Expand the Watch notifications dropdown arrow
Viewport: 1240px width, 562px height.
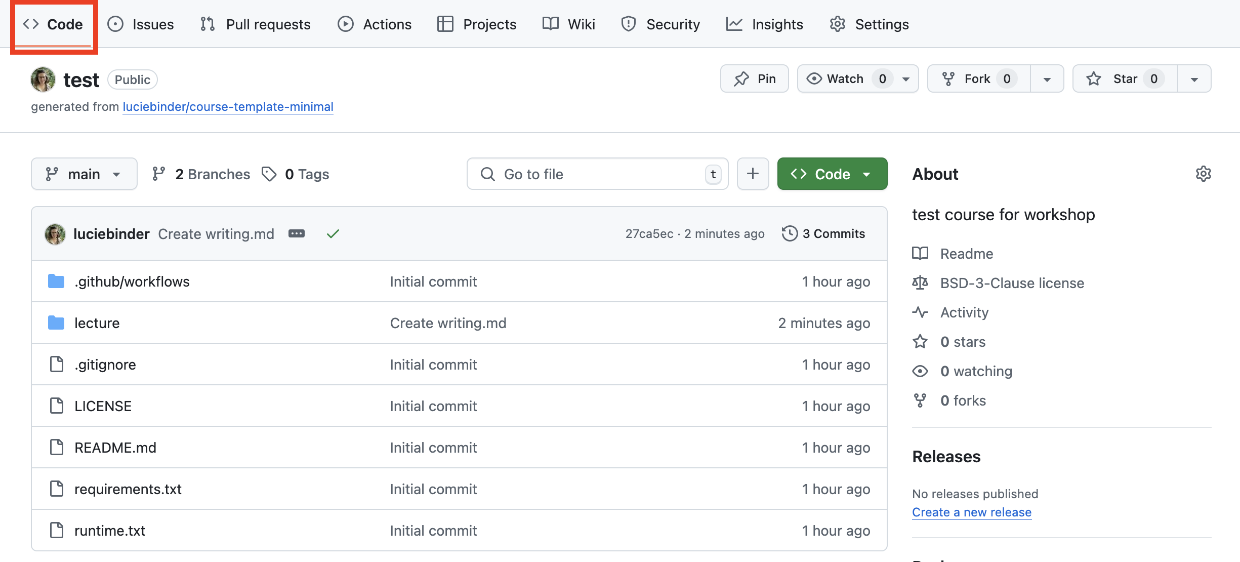[906, 79]
